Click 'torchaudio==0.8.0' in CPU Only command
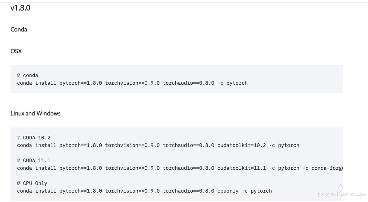368x202 pixels. click(188, 191)
